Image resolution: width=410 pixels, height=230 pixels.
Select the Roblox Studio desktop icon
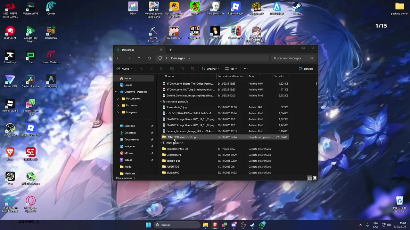(10, 106)
